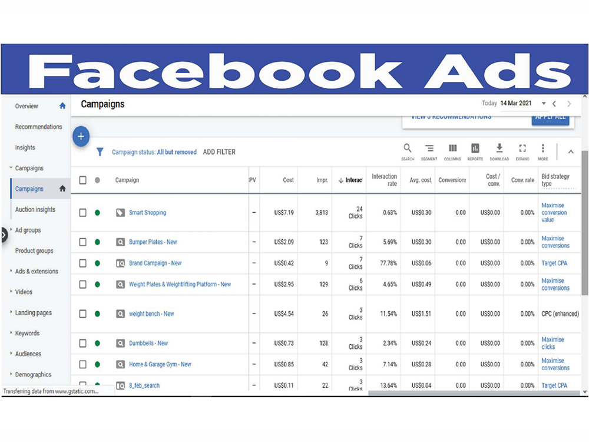Open the Columns tool icon
This screenshot has width=589, height=442.
click(x=452, y=151)
